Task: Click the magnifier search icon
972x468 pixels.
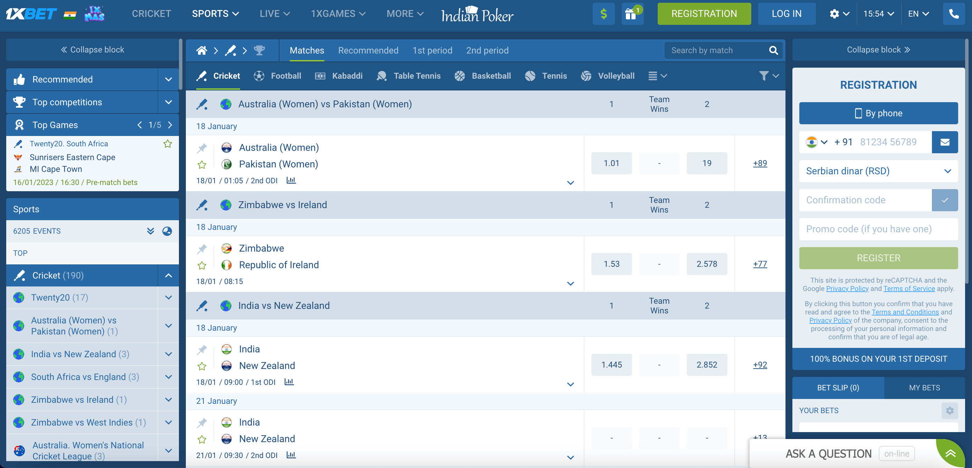Action: coord(773,50)
